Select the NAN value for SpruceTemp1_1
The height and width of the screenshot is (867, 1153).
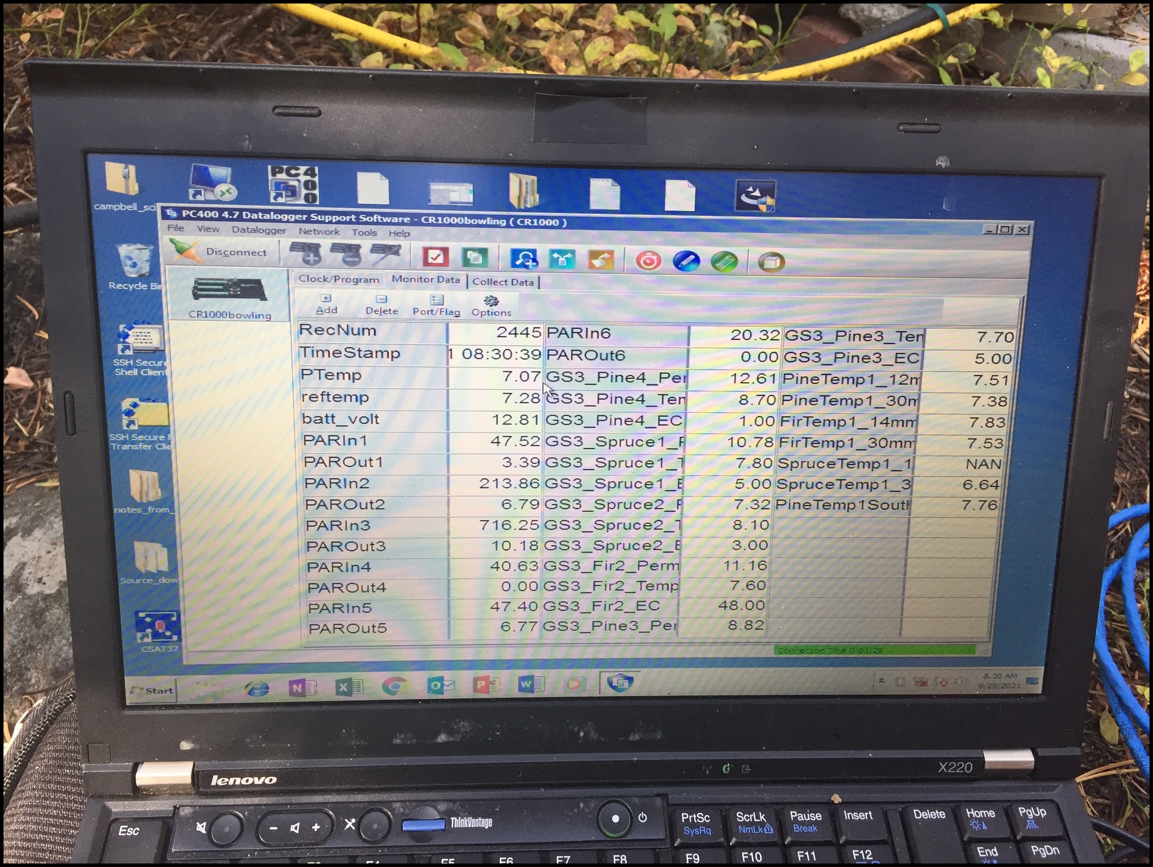957,464
